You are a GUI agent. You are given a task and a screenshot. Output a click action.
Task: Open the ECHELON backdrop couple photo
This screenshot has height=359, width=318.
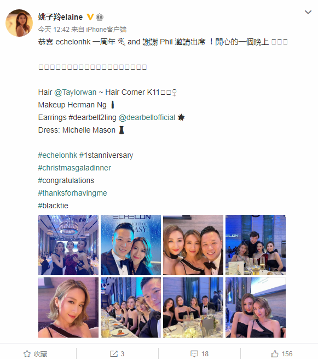(x=131, y=245)
